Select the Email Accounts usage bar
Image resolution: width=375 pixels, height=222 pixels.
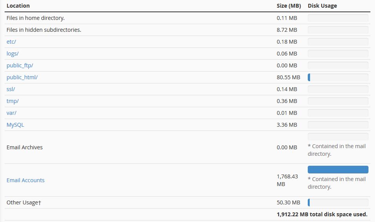pos(338,170)
